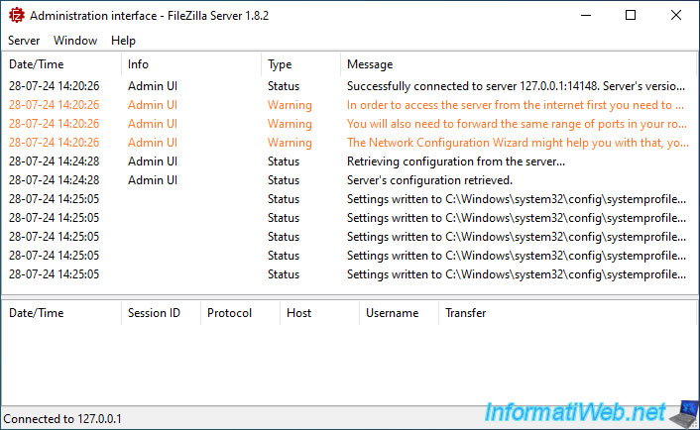Click the Date/Time log column header

pos(36,64)
